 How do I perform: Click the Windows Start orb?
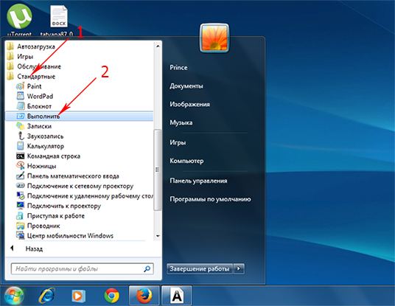coord(14,296)
